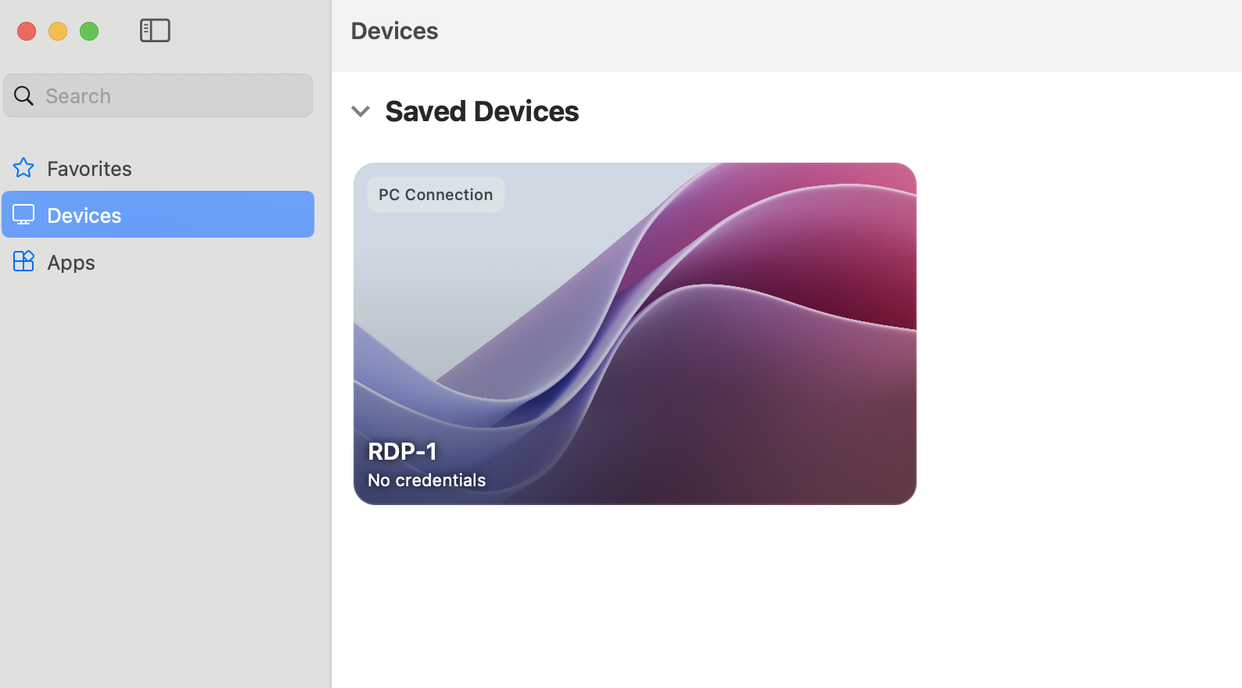Select the Devices label in the sidebar
This screenshot has height=688, width=1242.
pyautogui.click(x=84, y=215)
